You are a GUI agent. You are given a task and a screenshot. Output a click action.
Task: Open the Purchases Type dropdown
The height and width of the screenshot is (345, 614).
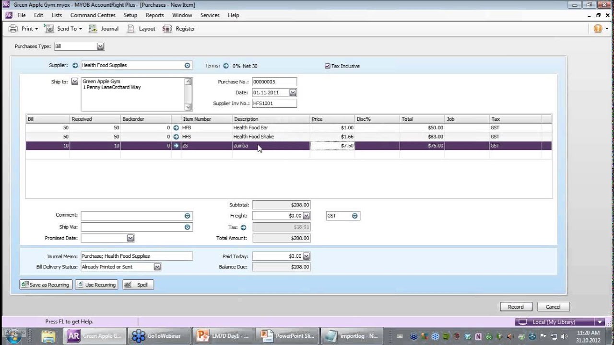pyautogui.click(x=100, y=46)
